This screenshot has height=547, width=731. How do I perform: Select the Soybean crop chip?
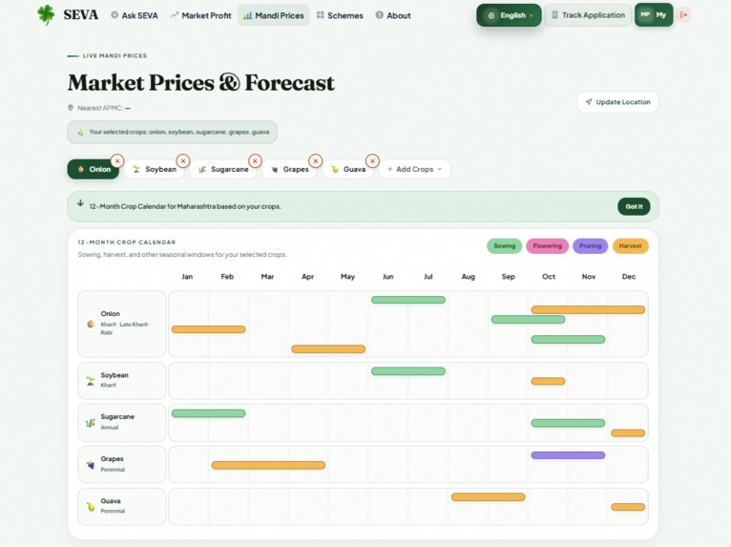pos(155,169)
